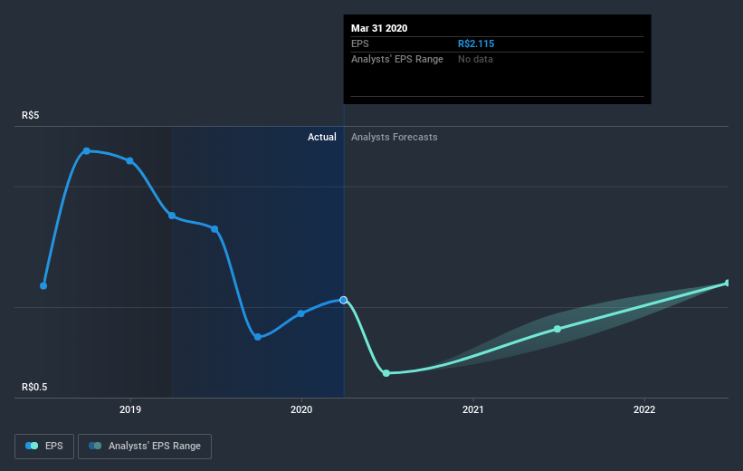Toggle the EPS legend button
This screenshot has width=743, height=471.
point(44,446)
